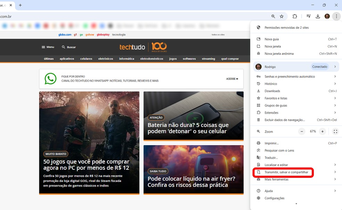The height and width of the screenshot is (210, 342).
Task: Open the downloads icon in Chrome toolbar
Action: 318,16
